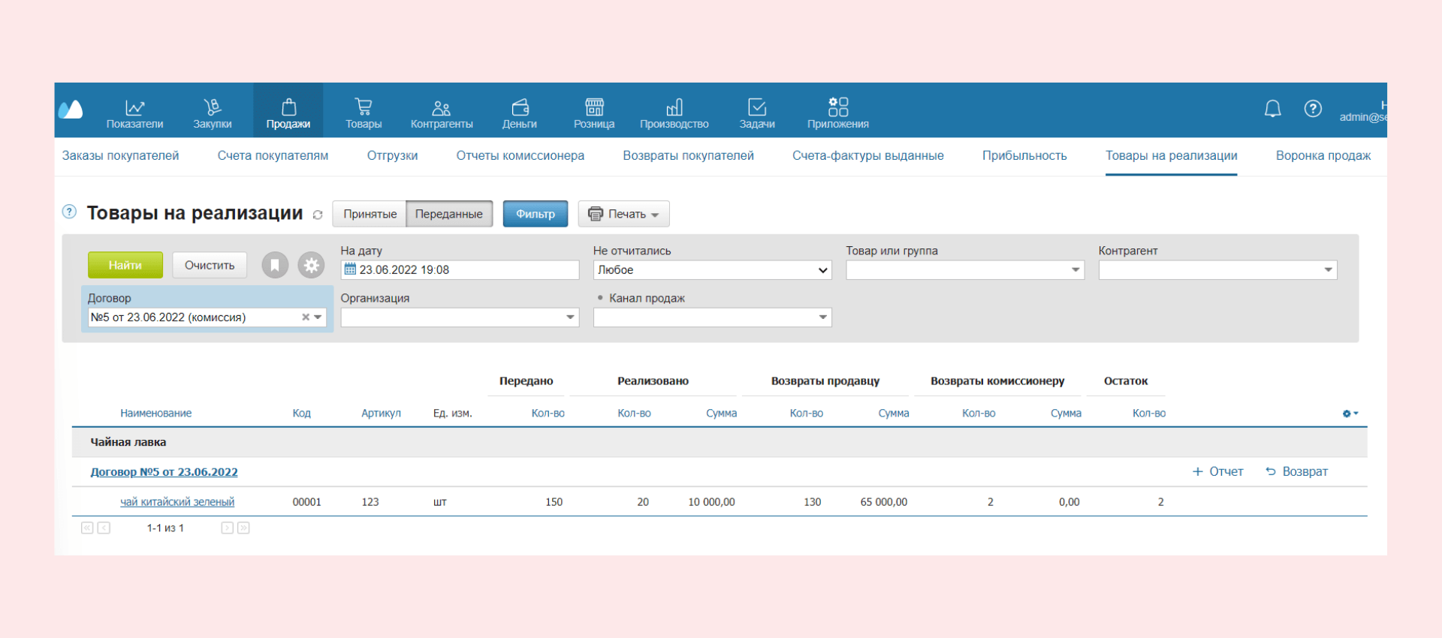The height and width of the screenshot is (638, 1442).
Task: Open the Счета покупателям tab
Action: click(273, 155)
